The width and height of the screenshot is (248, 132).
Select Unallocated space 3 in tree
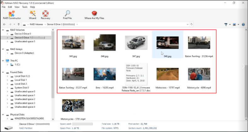click(x=25, y=103)
